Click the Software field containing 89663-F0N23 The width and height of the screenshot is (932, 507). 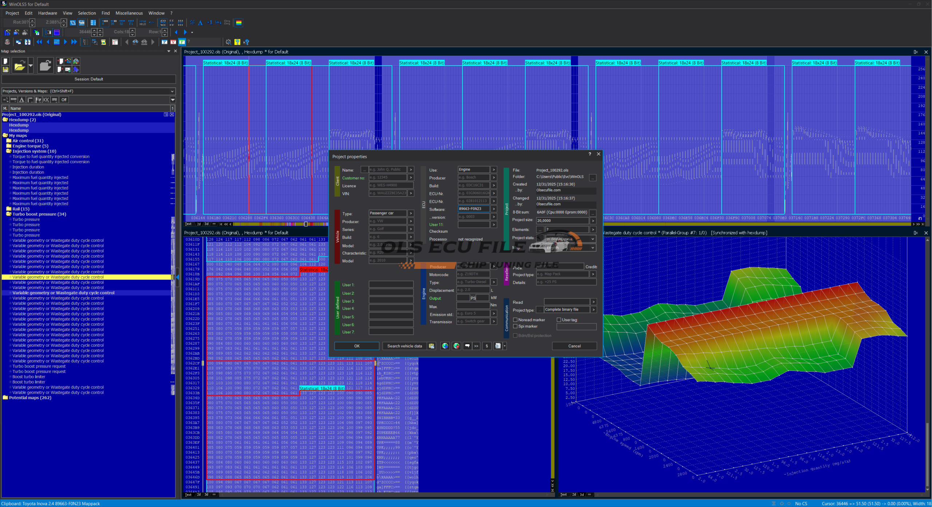[x=473, y=209]
